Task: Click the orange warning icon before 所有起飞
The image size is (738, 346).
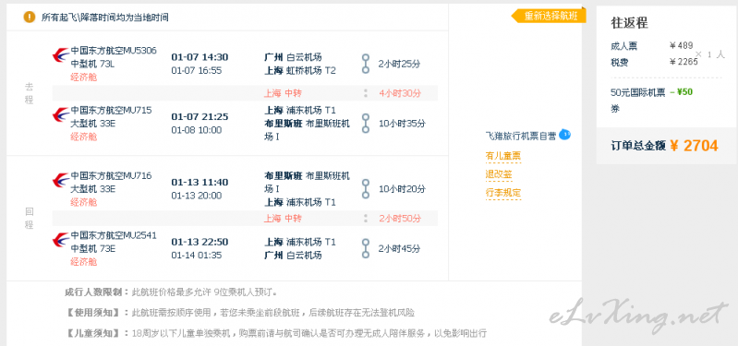Action: point(30,18)
